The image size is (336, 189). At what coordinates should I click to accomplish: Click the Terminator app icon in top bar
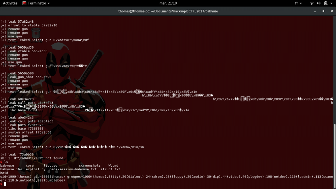pos(24,3)
